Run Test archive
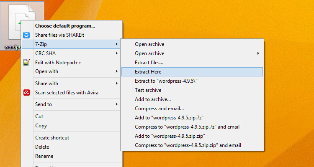Image resolution: width=314 pixels, height=167 pixels. 192,90
